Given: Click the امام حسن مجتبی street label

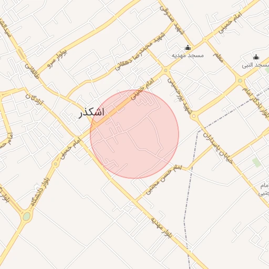Looking at the screenshot, I should coord(163,179).
